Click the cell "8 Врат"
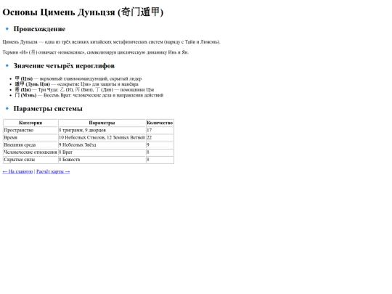 (102, 152)
